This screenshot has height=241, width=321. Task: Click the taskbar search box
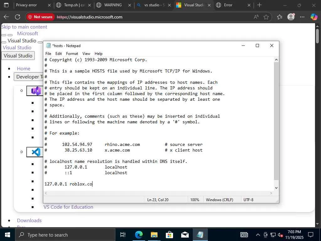65,235
